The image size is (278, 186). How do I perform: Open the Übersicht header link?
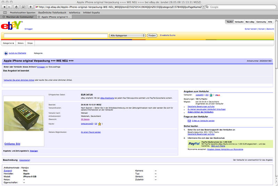pos(270,29)
